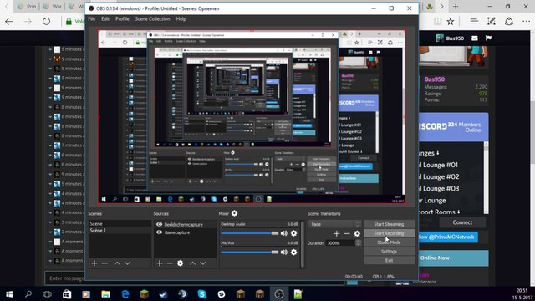Select Scène 1 in the Scenes list
The height and width of the screenshot is (301, 535).
120,231
